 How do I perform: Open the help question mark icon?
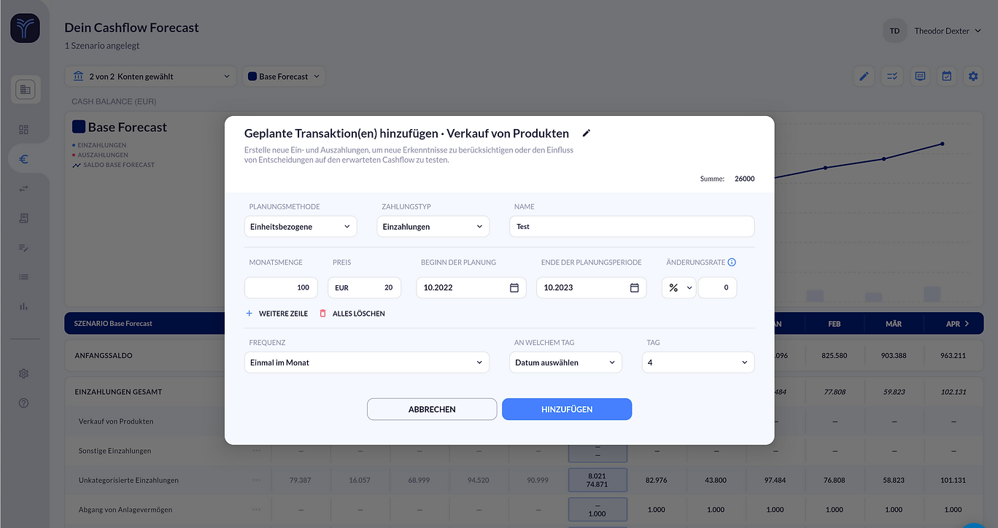pyautogui.click(x=24, y=403)
